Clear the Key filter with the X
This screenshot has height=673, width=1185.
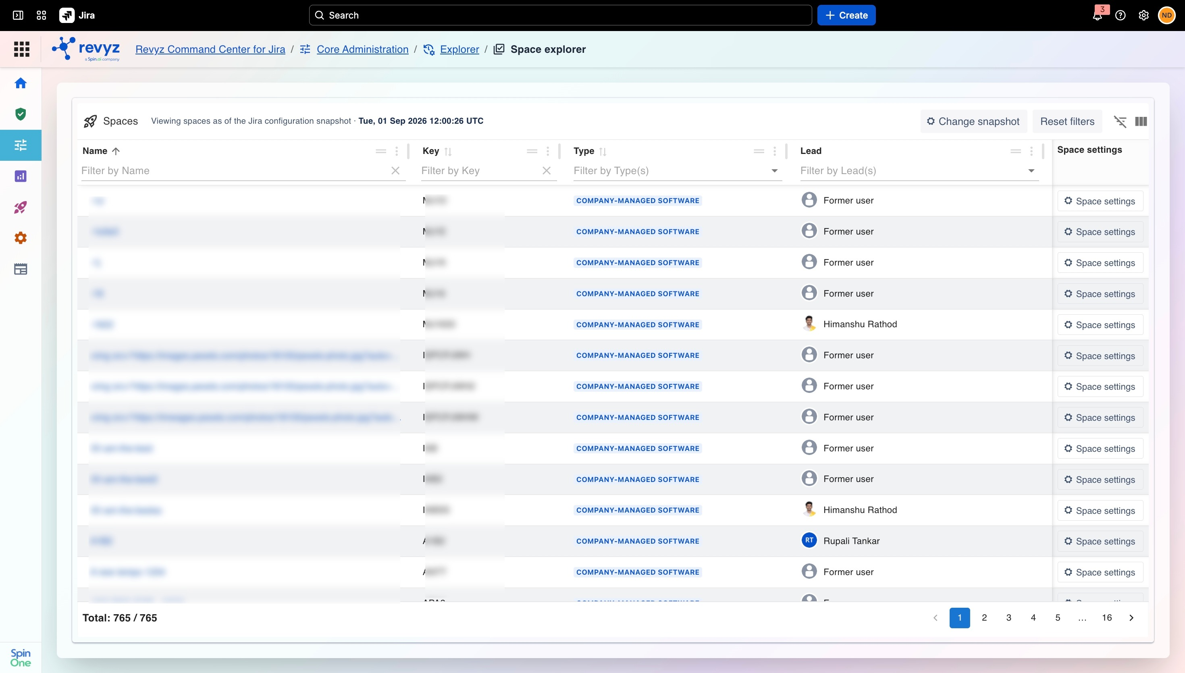tap(546, 170)
